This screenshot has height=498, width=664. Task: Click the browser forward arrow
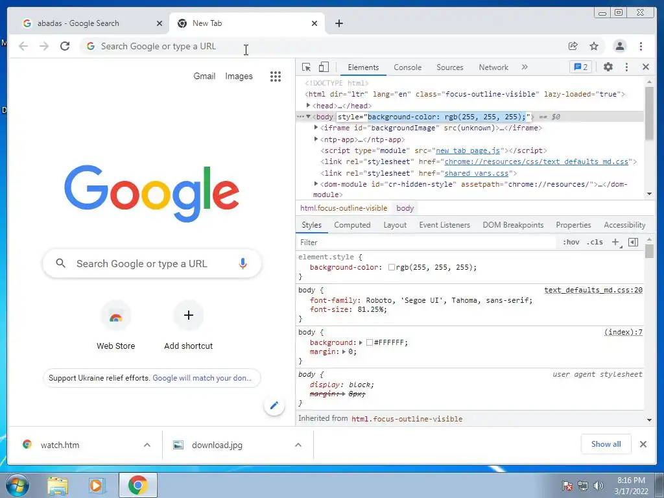click(x=44, y=46)
